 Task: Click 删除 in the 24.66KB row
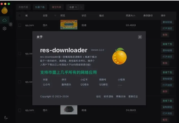pyautogui.click(x=165, y=120)
